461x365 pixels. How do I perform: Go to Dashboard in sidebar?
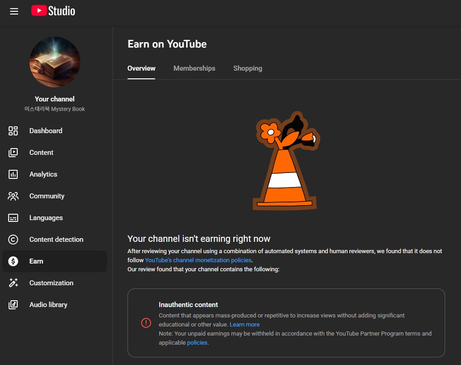[55, 131]
